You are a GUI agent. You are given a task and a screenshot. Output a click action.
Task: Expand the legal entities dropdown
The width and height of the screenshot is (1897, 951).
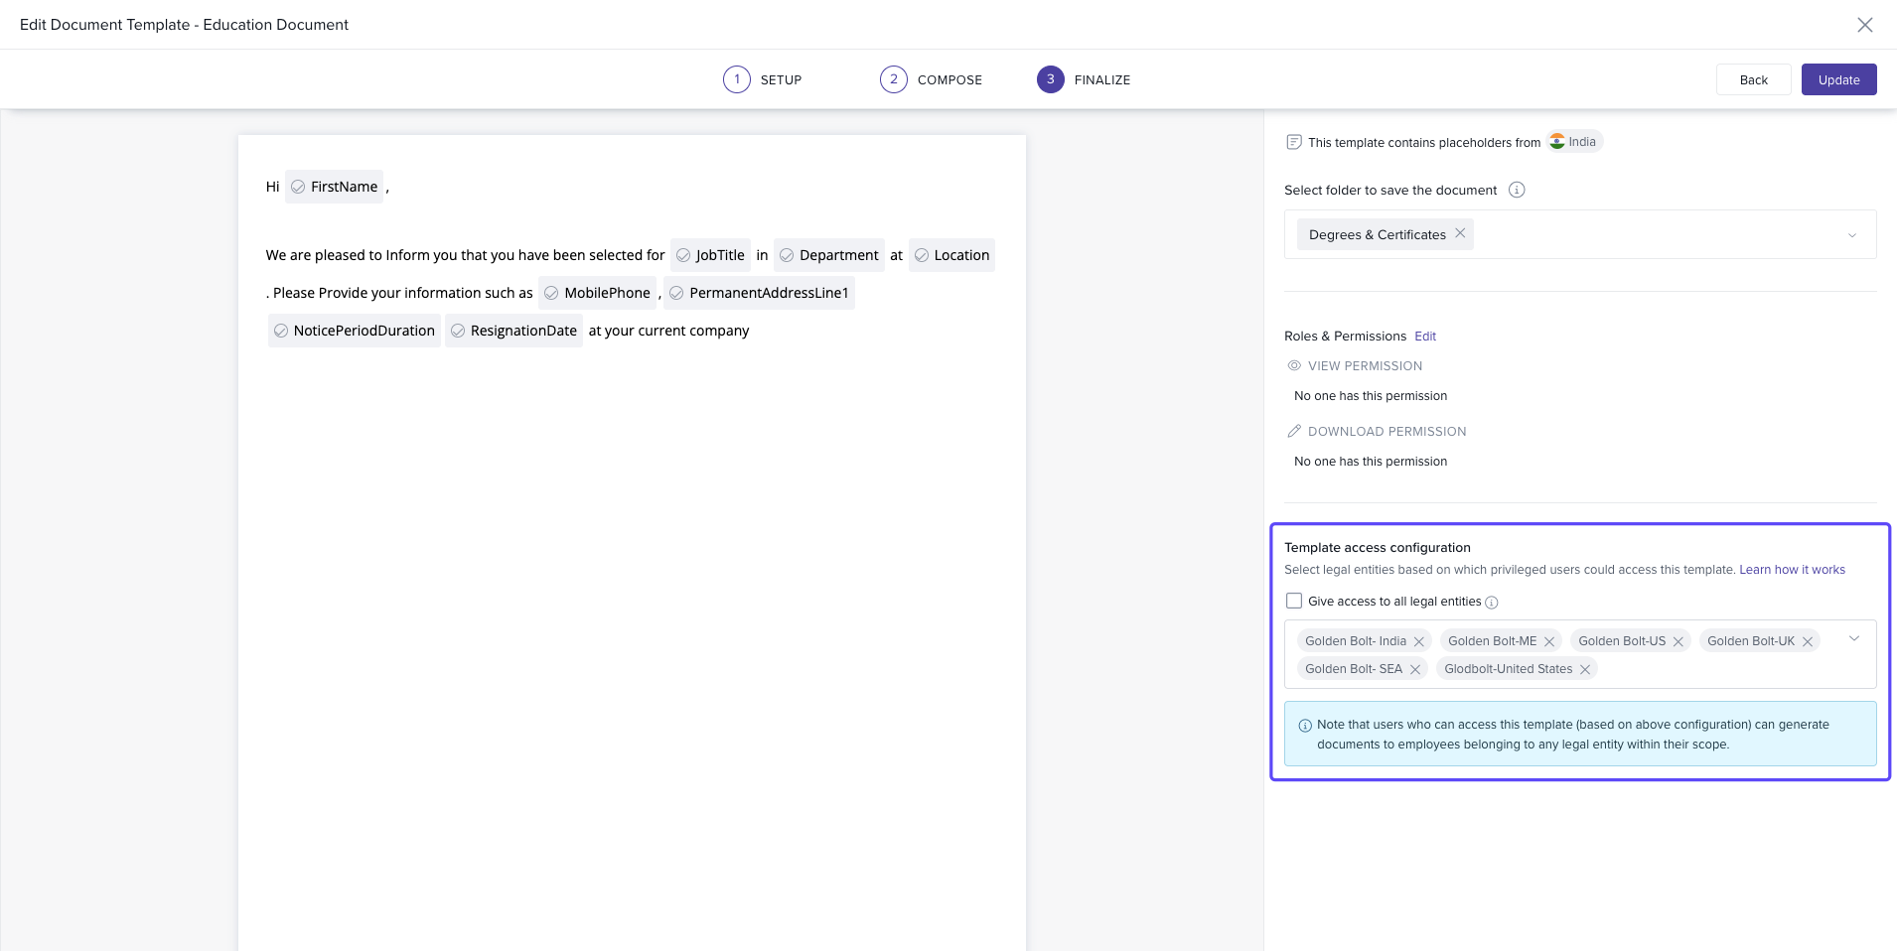pos(1853,639)
